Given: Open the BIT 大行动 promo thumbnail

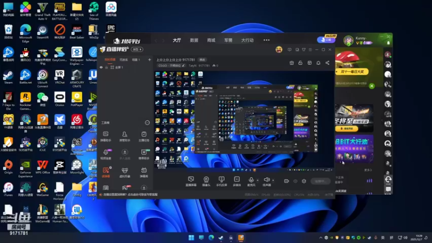Looking at the screenshot, I should pyautogui.click(x=354, y=149).
